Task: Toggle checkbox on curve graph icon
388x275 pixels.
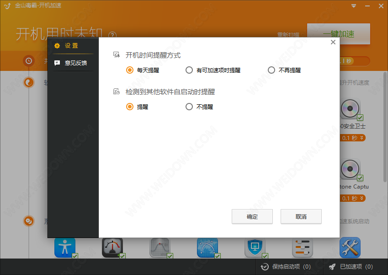Action: (170, 256)
